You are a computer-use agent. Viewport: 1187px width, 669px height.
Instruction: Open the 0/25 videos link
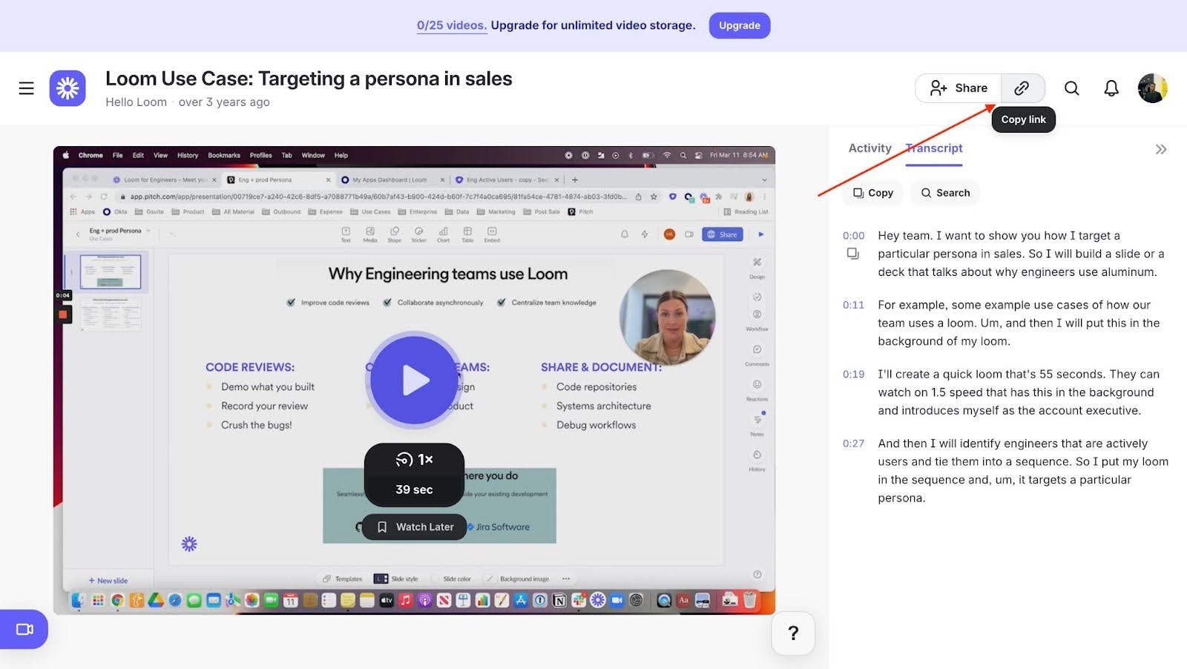click(x=452, y=25)
